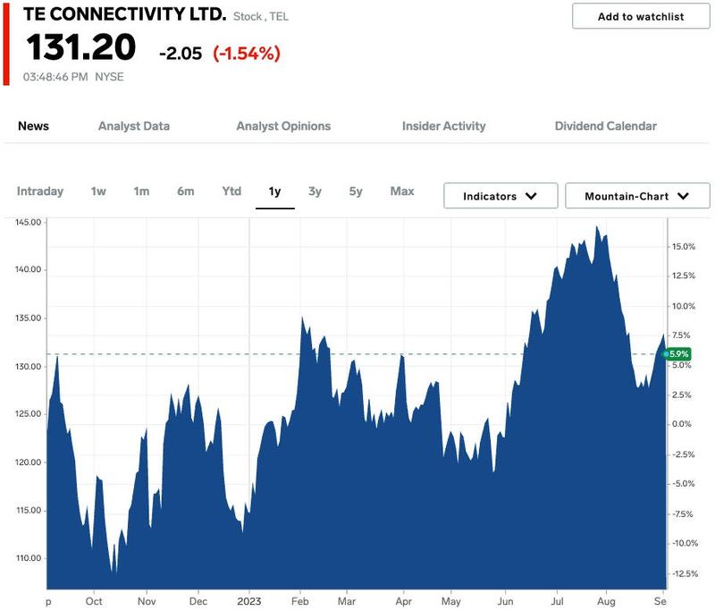Screen dimensions: 715x611
Task: Open the Indicators dropdown
Action: [500, 196]
